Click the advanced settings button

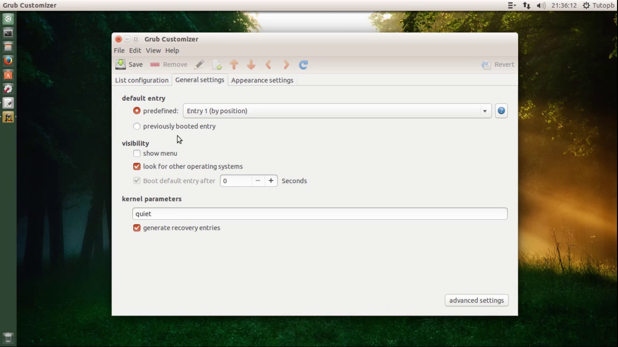click(477, 300)
